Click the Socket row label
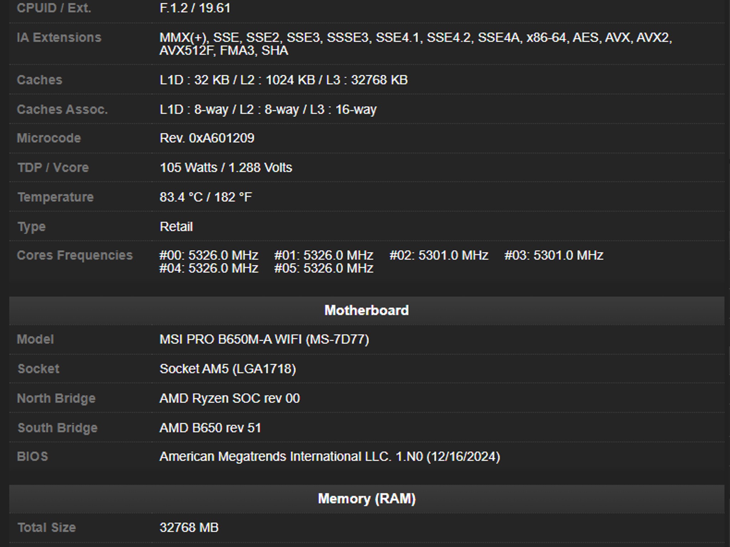Viewport: 730px width, 547px height. (38, 369)
